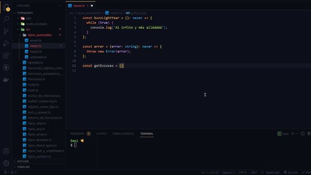Open Explorer more actions ellipsis
Image resolution: width=311 pixels, height=175 pixels.
pyautogui.click(x=59, y=6)
